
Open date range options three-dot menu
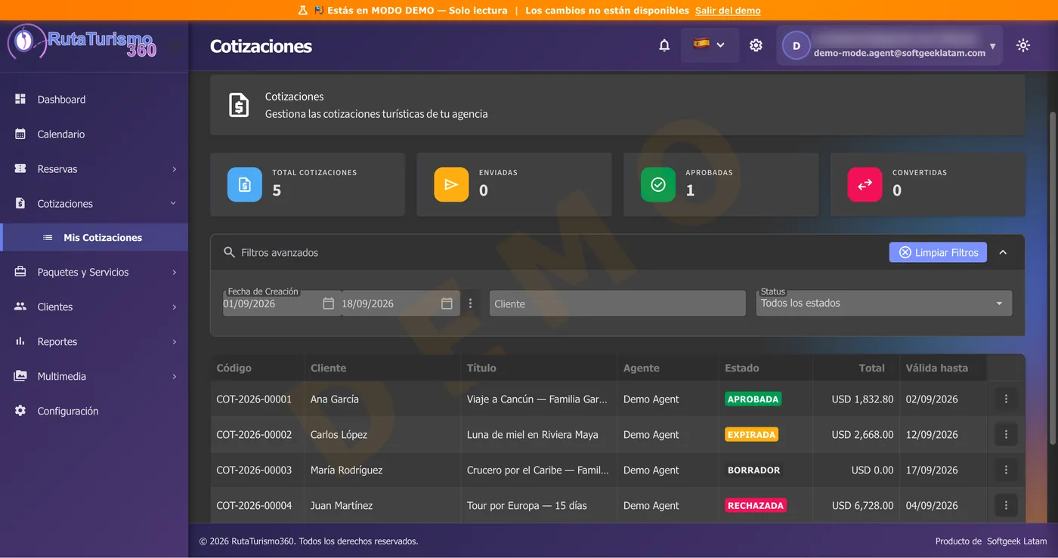point(470,304)
